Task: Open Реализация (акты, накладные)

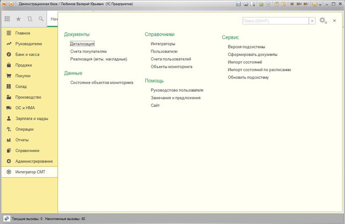Action: (x=99, y=59)
